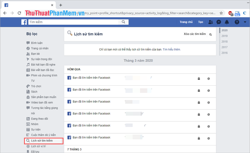250x153 pixels.
Task: Click the Facebook icon of the first search entry
Action: (x=69, y=78)
